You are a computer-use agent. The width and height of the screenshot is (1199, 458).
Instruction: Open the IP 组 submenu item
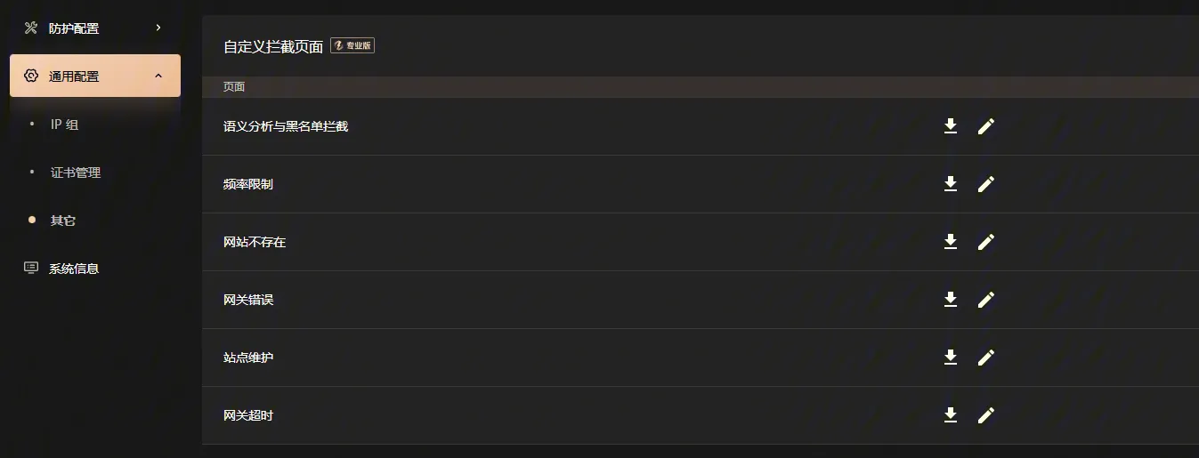(x=64, y=125)
